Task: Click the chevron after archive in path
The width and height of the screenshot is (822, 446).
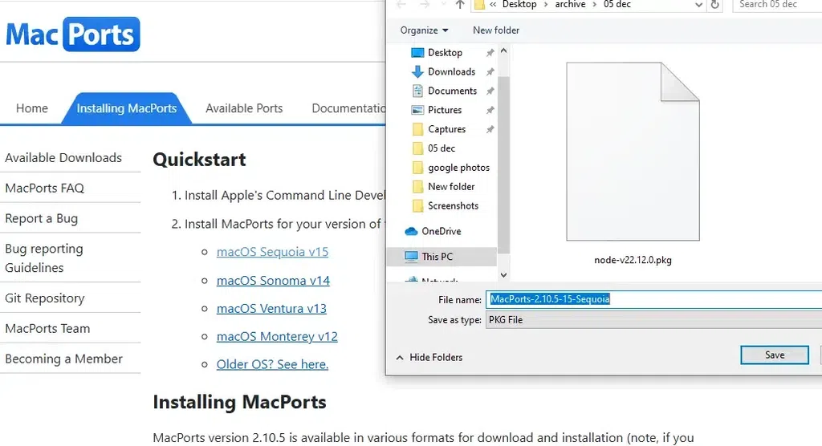Action: (x=595, y=5)
